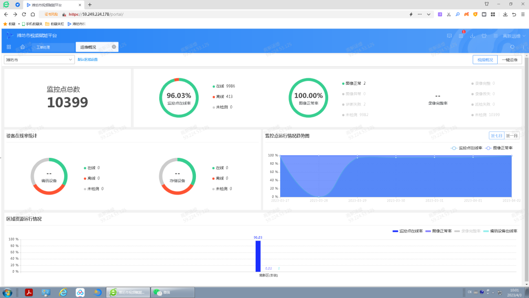The image size is (529, 298).
Task: Open the browser downloads icon
Action: click(x=505, y=15)
